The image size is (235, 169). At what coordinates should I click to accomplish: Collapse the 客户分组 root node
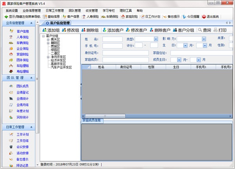(43, 36)
